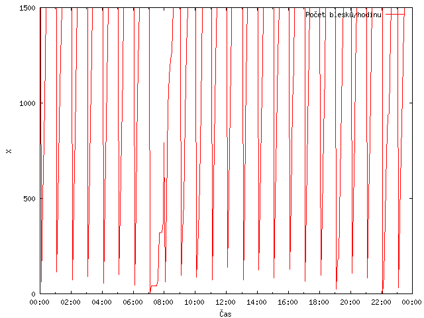Viewport: 424px width, 318px height.
Task: Click the 14:00 time label
Action: (x=256, y=302)
